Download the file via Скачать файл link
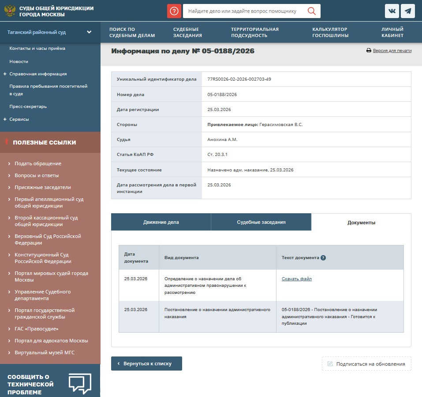 pyautogui.click(x=296, y=279)
